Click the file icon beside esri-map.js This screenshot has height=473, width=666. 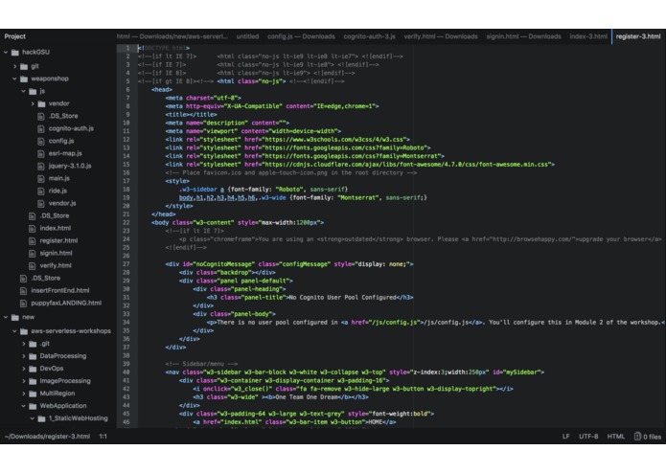tap(41, 153)
